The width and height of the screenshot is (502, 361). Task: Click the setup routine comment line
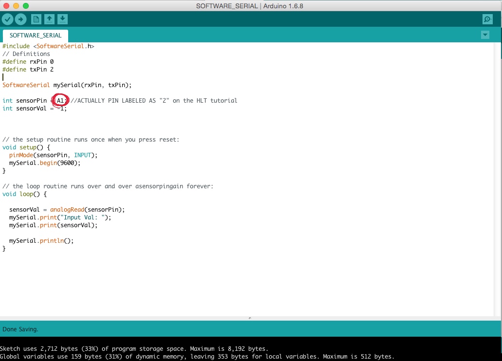91,140
